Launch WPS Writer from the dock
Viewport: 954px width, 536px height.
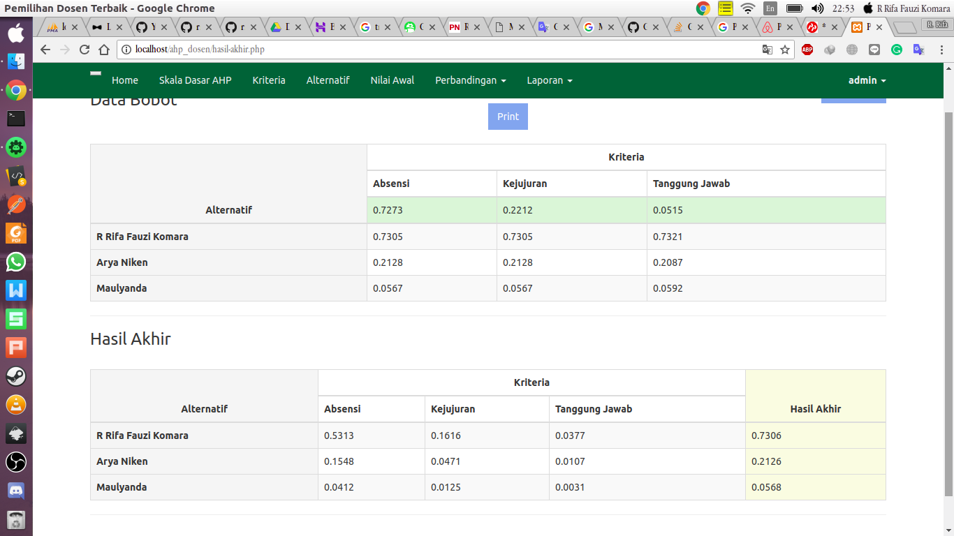coord(16,290)
